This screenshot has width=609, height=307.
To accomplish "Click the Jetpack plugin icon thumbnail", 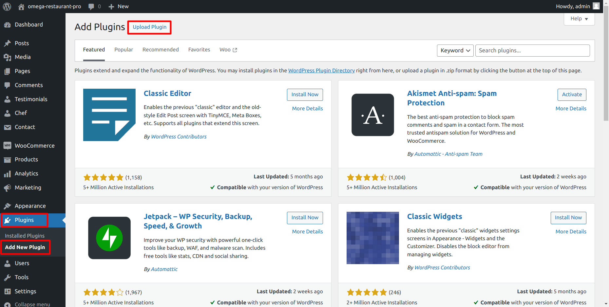I will 109,238.
